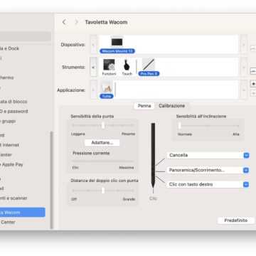Add an application with the plus button

pos(253,84)
